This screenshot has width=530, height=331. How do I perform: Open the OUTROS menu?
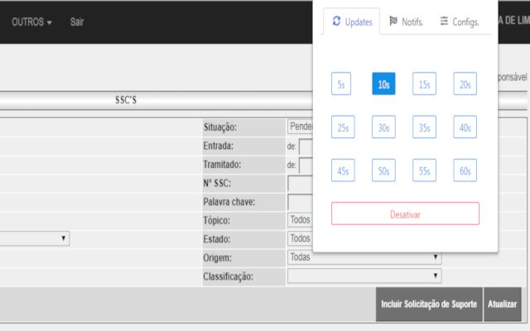[x=31, y=22]
